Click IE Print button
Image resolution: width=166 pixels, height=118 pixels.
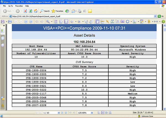[x=79, y=11]
